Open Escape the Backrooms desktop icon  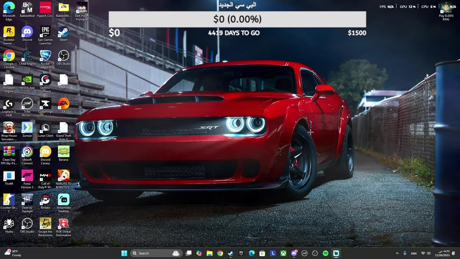pos(45,227)
